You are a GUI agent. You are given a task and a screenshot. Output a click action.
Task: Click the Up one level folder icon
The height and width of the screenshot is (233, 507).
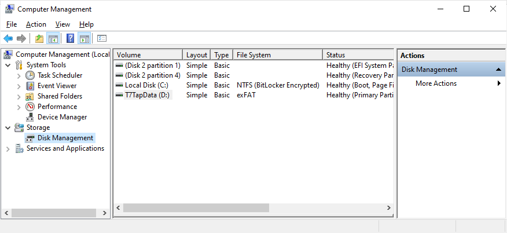click(39, 39)
